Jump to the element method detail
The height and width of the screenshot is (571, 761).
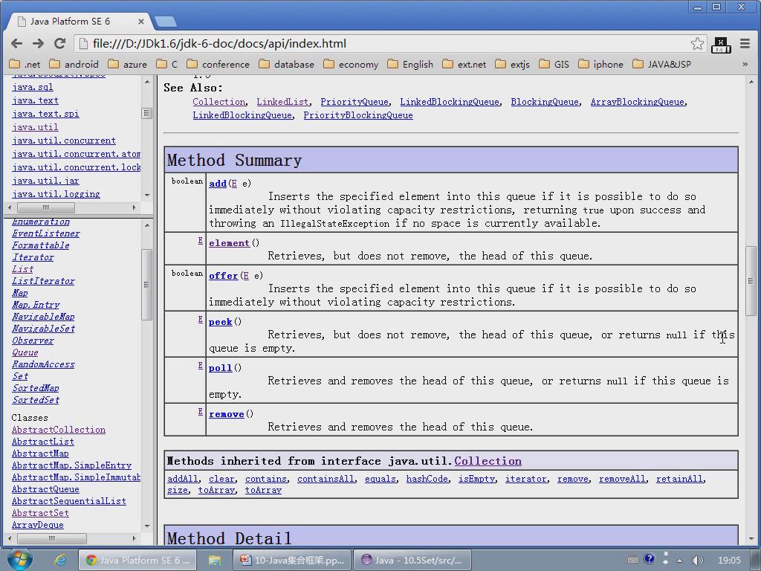pos(229,243)
